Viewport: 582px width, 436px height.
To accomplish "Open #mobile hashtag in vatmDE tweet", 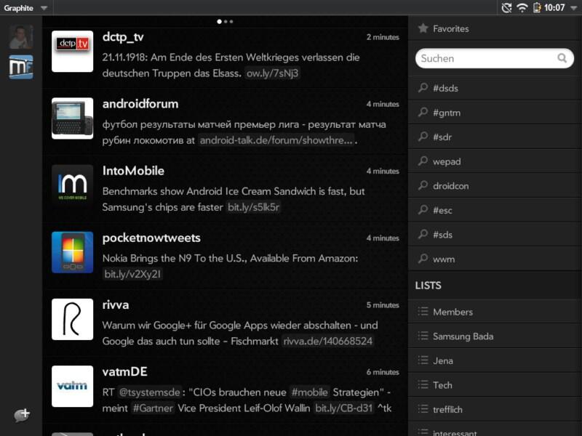I will (x=310, y=392).
